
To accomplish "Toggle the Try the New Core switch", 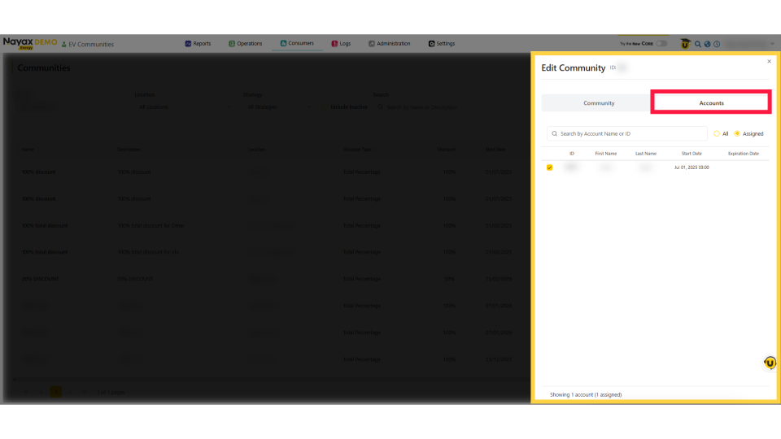I will (661, 44).
